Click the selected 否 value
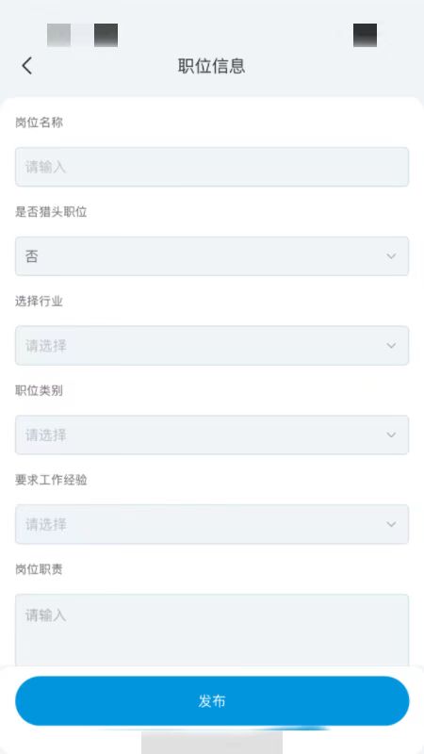 click(x=32, y=256)
